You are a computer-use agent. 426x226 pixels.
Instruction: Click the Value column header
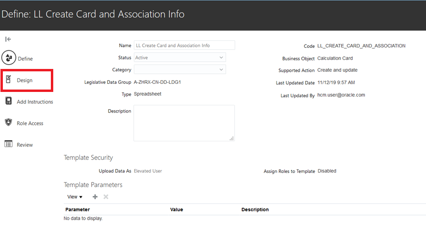tap(177, 210)
